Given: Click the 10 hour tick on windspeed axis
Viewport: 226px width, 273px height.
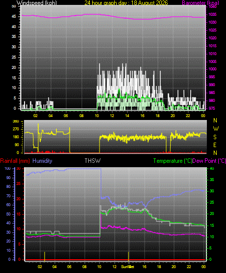Looking at the screenshot, I should (97, 116).
